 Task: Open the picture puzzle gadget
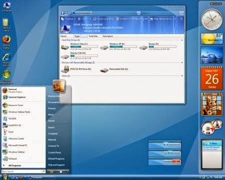pos(212,104)
